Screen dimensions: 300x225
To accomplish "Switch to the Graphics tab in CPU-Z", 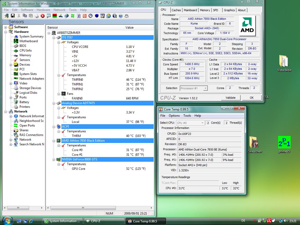I will 229,10.
